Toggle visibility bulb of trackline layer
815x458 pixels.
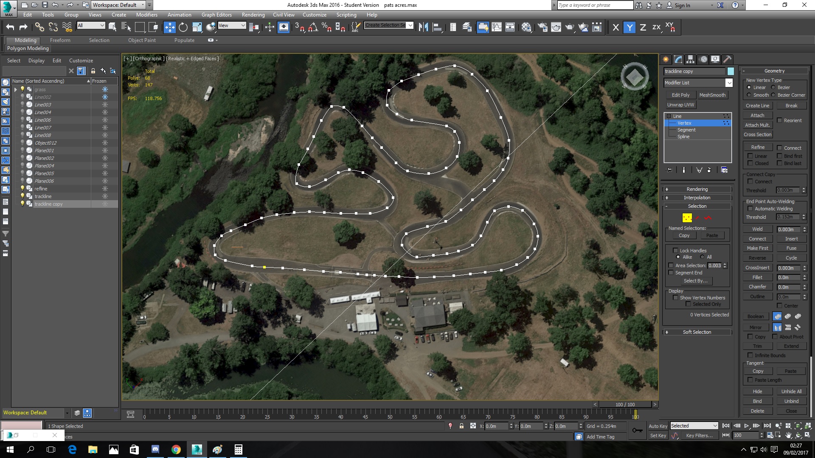[22, 196]
